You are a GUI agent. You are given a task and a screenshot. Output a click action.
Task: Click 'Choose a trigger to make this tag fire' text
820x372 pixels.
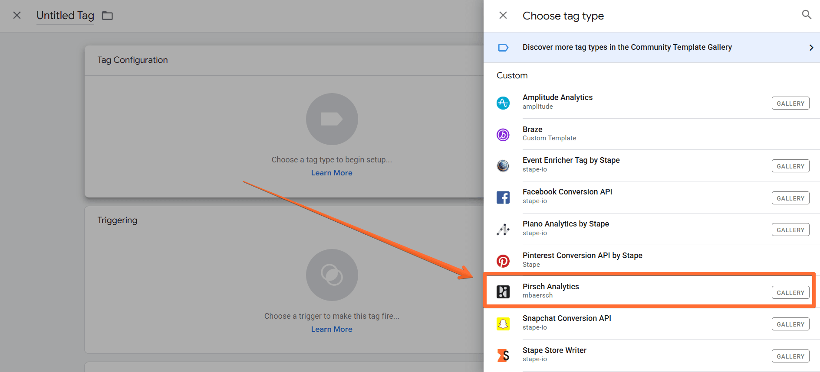(332, 316)
